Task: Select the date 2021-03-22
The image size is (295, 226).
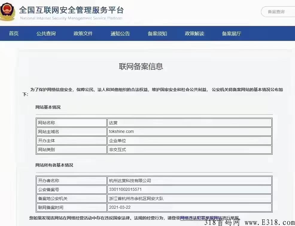Action: 120,207
